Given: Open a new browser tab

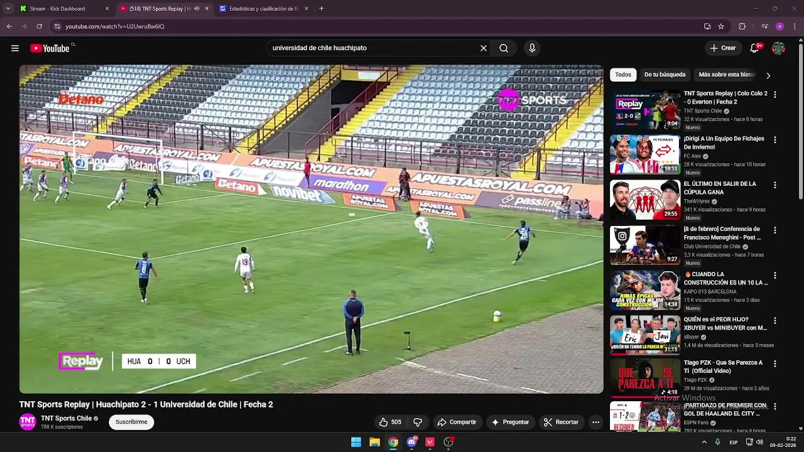Looking at the screenshot, I should (322, 9).
